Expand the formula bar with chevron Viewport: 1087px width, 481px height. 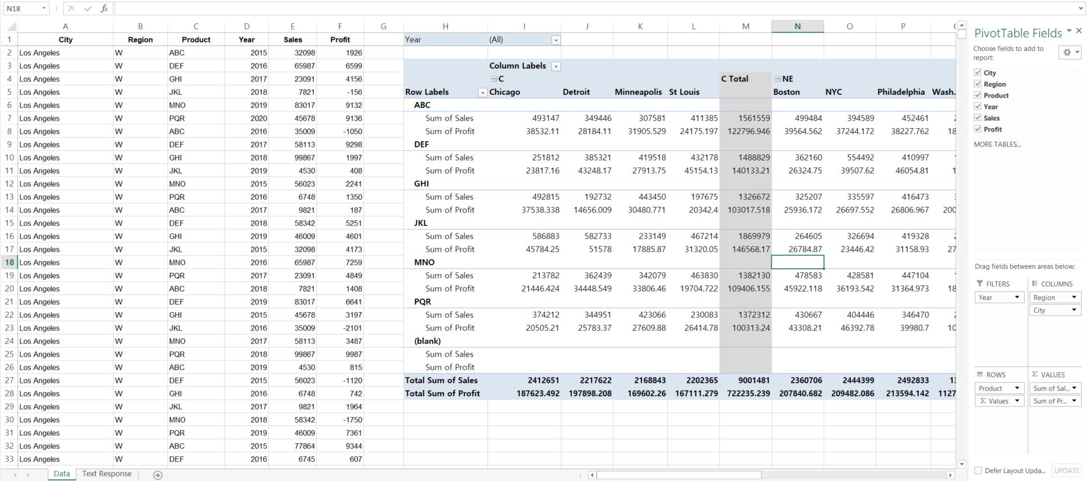1081,8
